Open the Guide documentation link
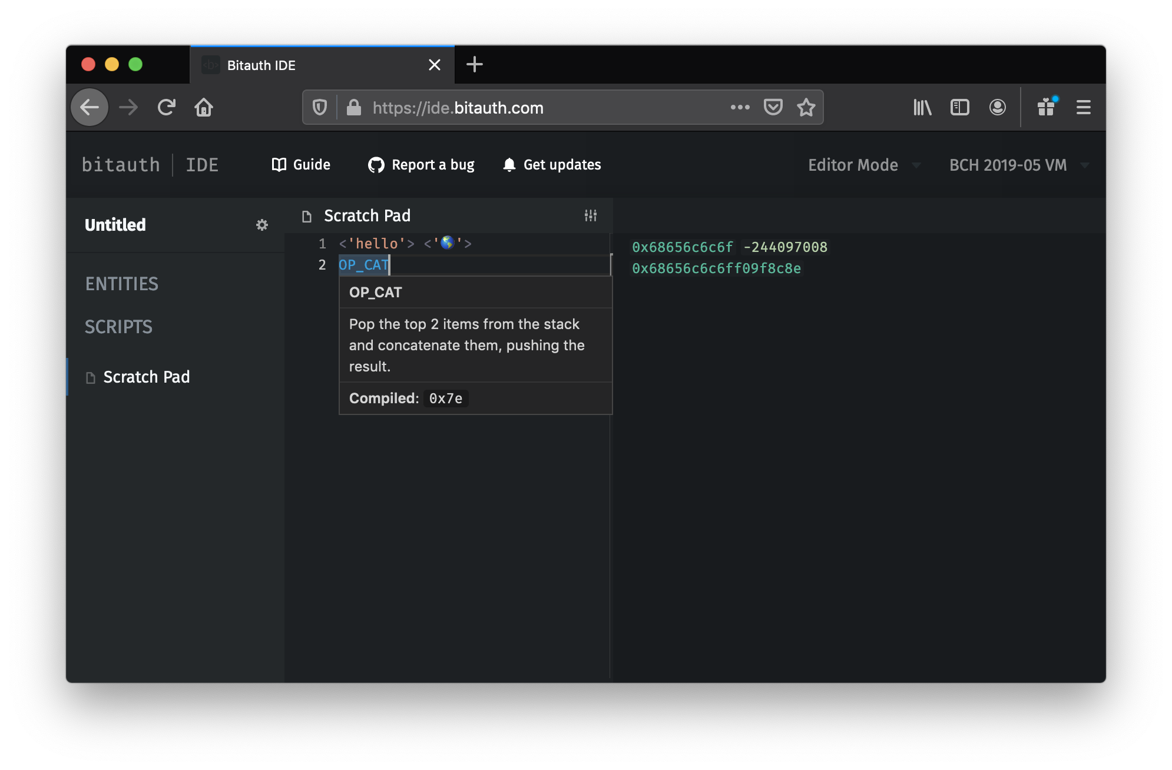 click(x=300, y=164)
